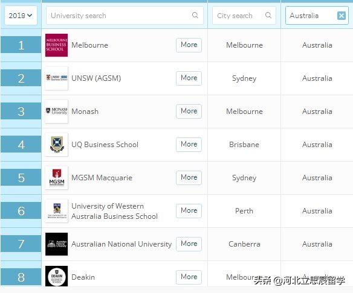Select the school name Melbourne in rank 1
Screen dimensions: 353x293
pos(89,45)
